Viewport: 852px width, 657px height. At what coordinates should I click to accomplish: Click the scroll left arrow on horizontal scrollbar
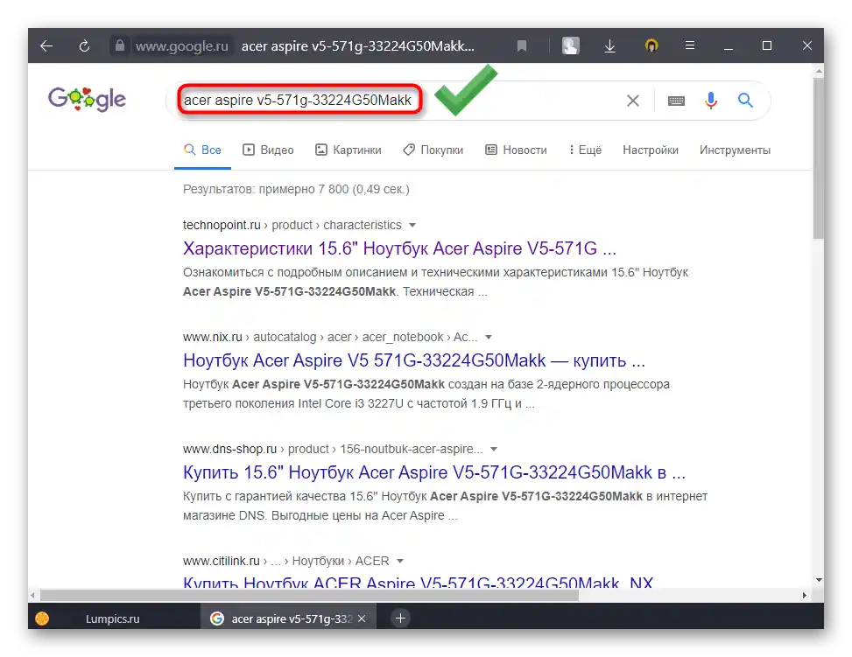coord(33,595)
